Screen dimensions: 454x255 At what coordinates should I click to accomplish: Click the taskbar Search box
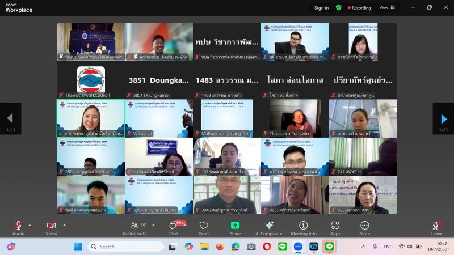[x=125, y=246]
